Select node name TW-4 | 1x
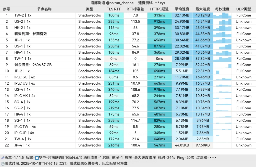This screenshot has height=167, width=256. pyautogui.click(x=23, y=139)
